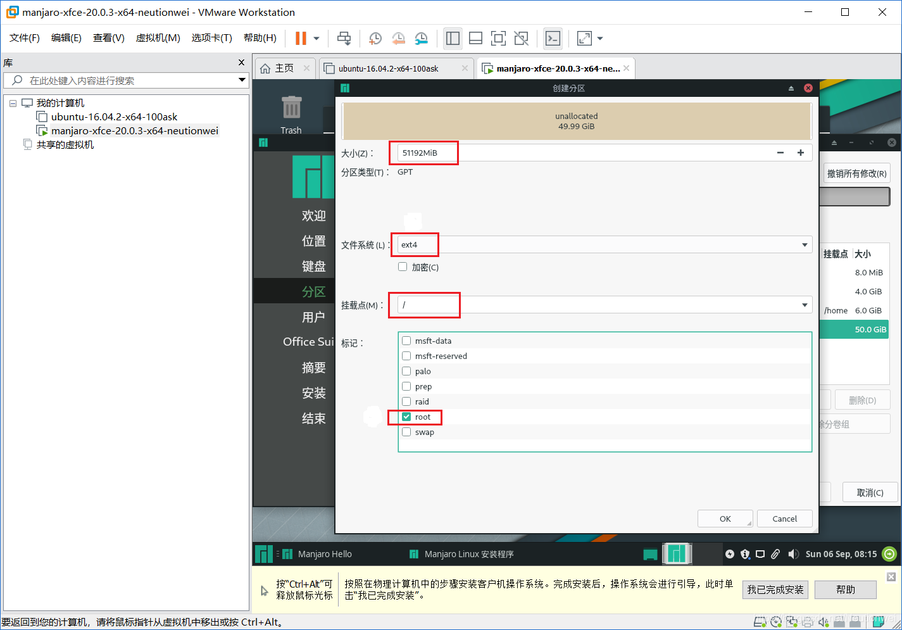Click Cancel in the 创建分区 dialog
Viewport: 902px width, 630px height.
pyautogui.click(x=785, y=519)
